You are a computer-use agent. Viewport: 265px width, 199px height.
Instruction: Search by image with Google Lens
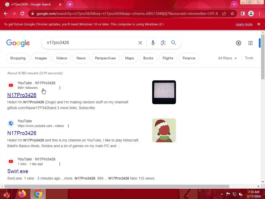point(163,43)
